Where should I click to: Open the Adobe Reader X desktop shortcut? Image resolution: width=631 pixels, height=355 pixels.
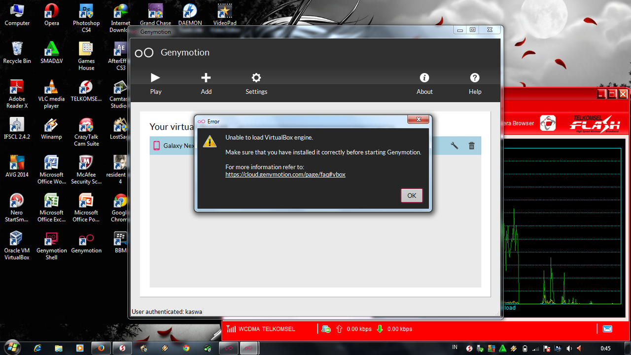17,94
